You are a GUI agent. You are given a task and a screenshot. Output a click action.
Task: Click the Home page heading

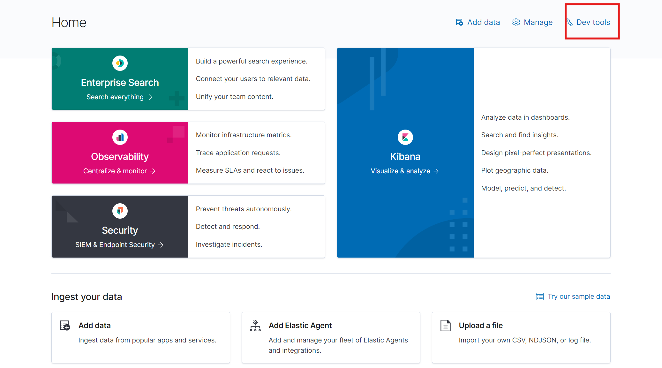click(69, 23)
